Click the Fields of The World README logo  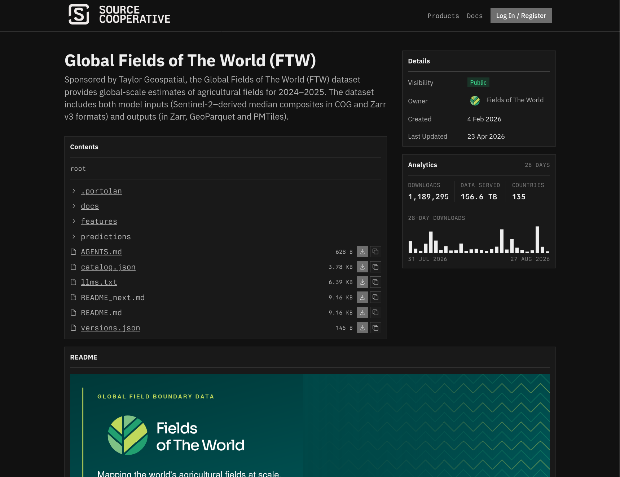[x=176, y=436]
